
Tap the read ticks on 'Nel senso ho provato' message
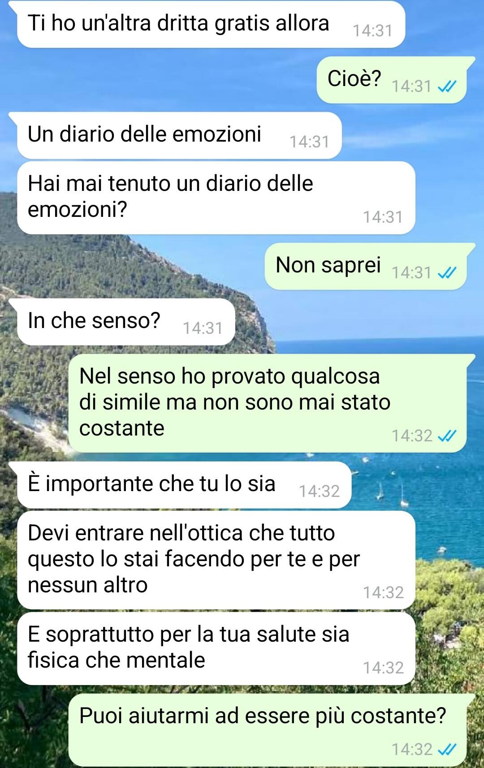(x=447, y=436)
